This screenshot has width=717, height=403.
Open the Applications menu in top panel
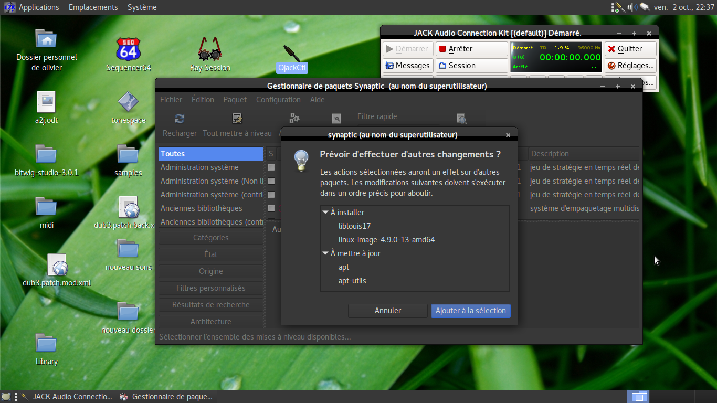pos(38,7)
